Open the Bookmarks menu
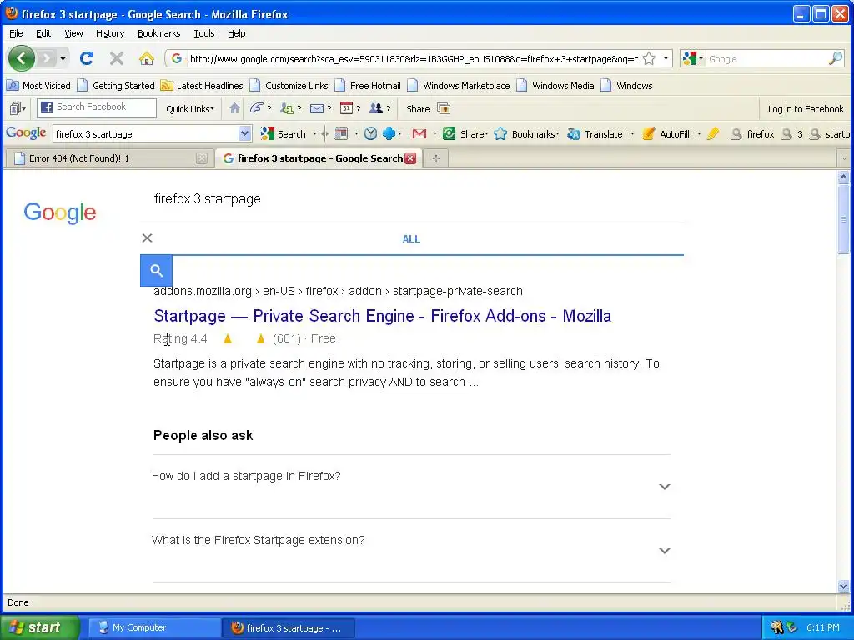854x640 pixels. click(159, 33)
